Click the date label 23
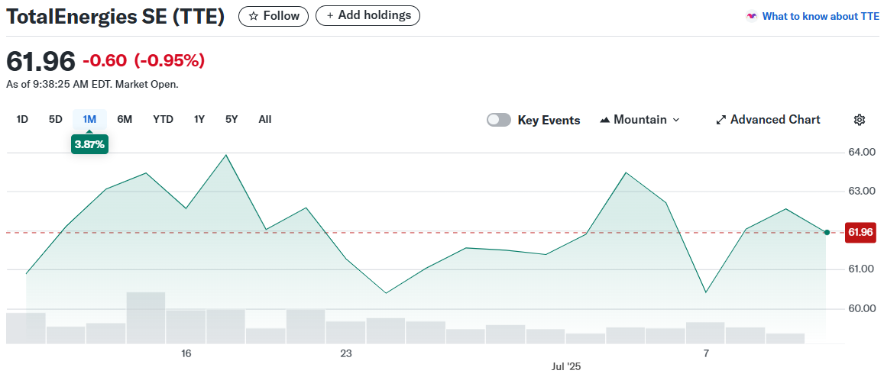The width and height of the screenshot is (884, 377). pos(345,354)
